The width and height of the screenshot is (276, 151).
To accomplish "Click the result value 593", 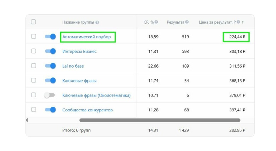I will [x=185, y=51].
